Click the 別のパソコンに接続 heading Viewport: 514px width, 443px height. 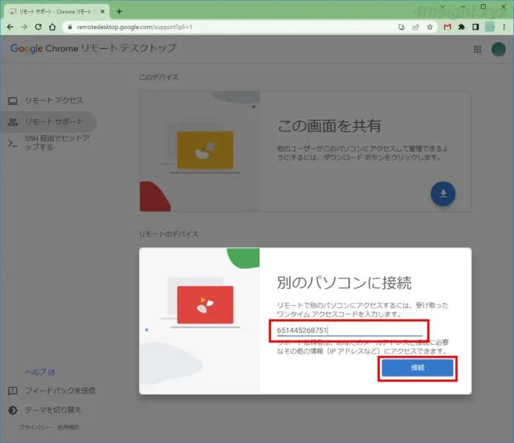coord(344,283)
